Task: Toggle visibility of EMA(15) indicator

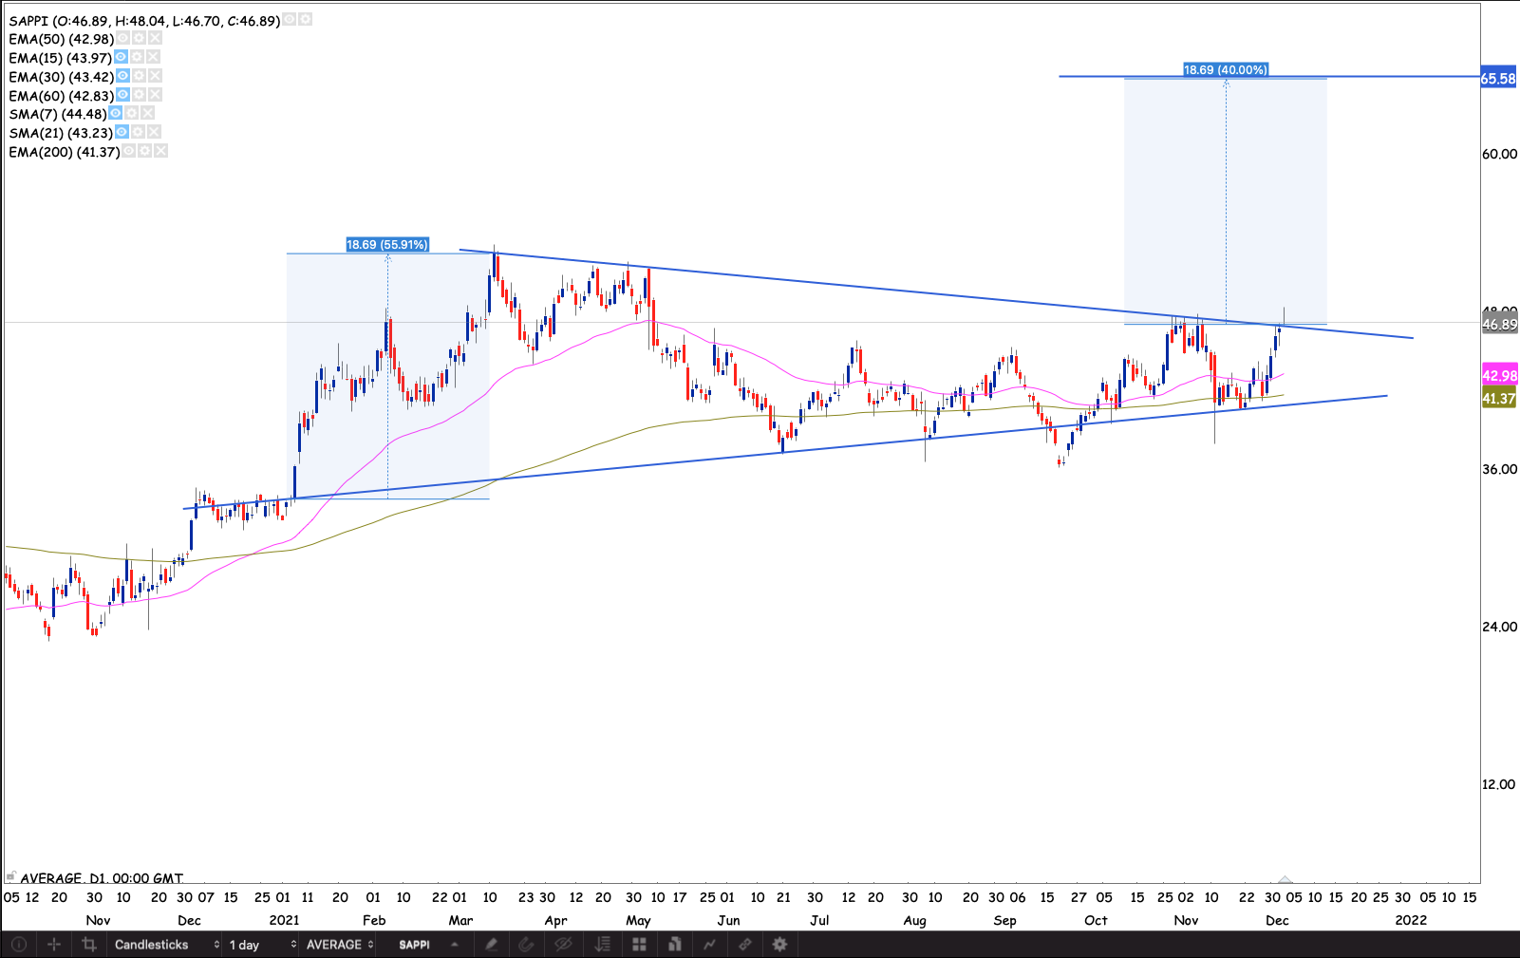Action: (121, 58)
